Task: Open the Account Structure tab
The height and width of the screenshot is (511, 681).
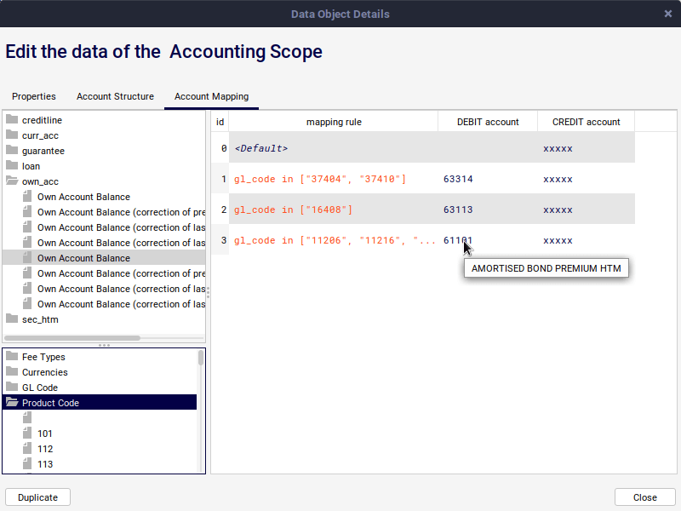Action: [115, 96]
